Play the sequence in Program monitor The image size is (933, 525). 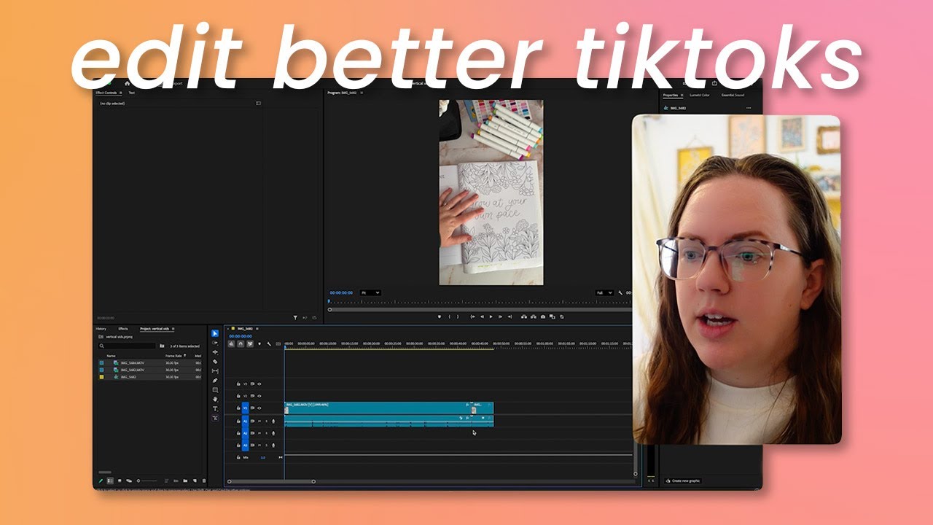[491, 317]
